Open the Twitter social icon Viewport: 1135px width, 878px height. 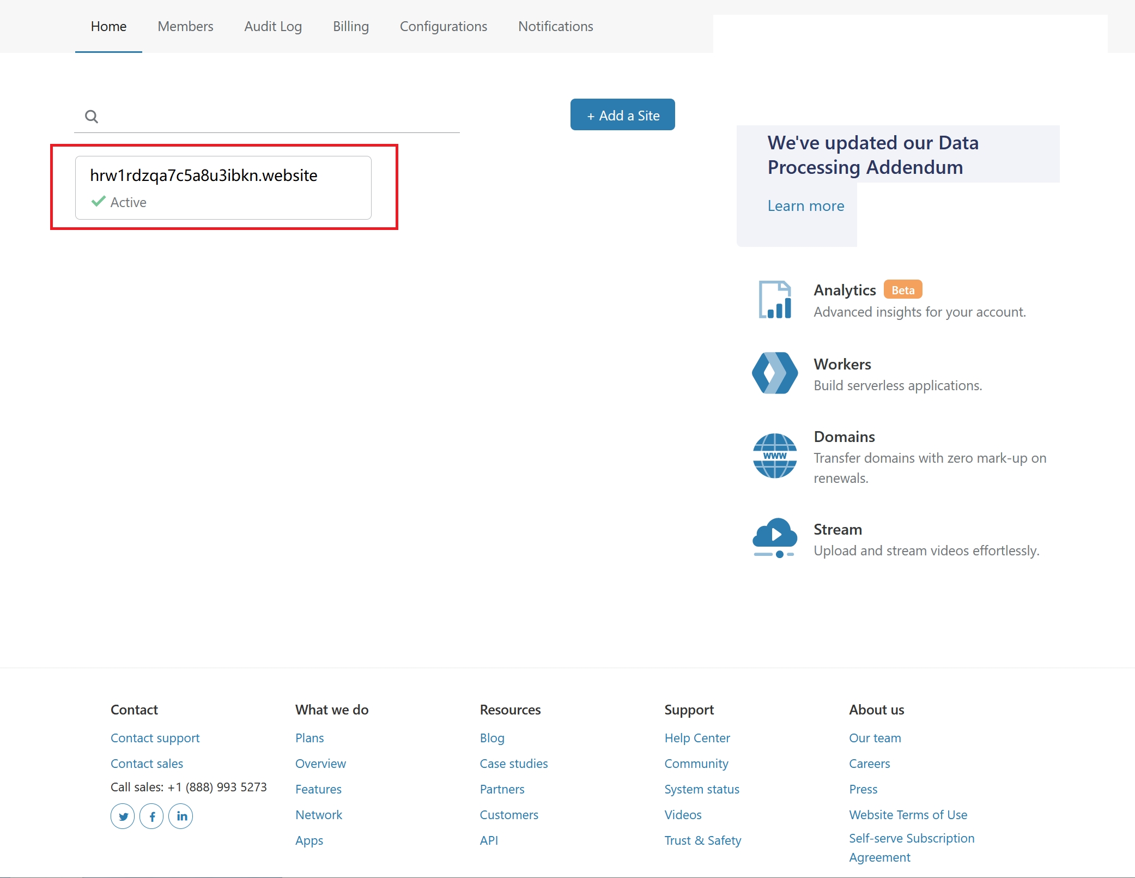pyautogui.click(x=123, y=816)
